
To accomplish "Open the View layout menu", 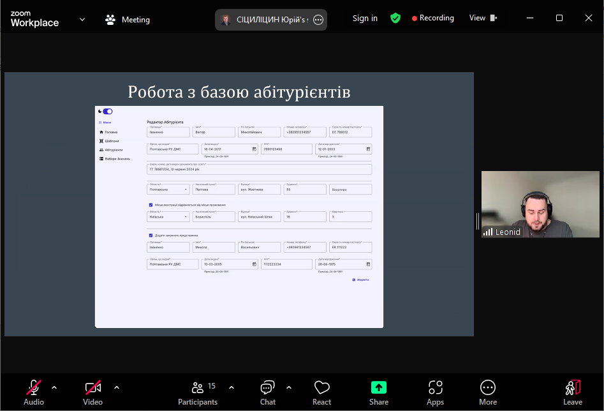I will pos(482,19).
